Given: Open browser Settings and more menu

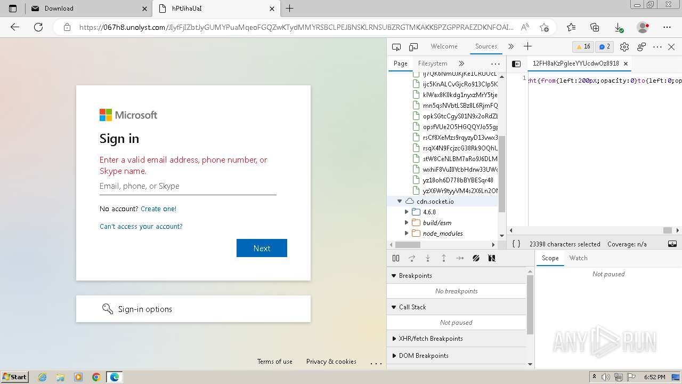Looking at the screenshot, I should click(x=667, y=27).
